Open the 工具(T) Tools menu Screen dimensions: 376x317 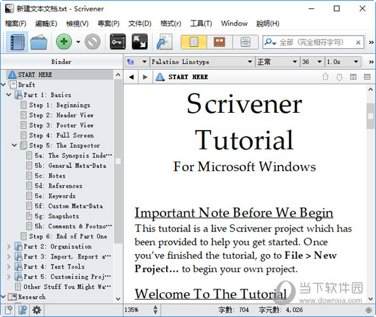tap(201, 23)
